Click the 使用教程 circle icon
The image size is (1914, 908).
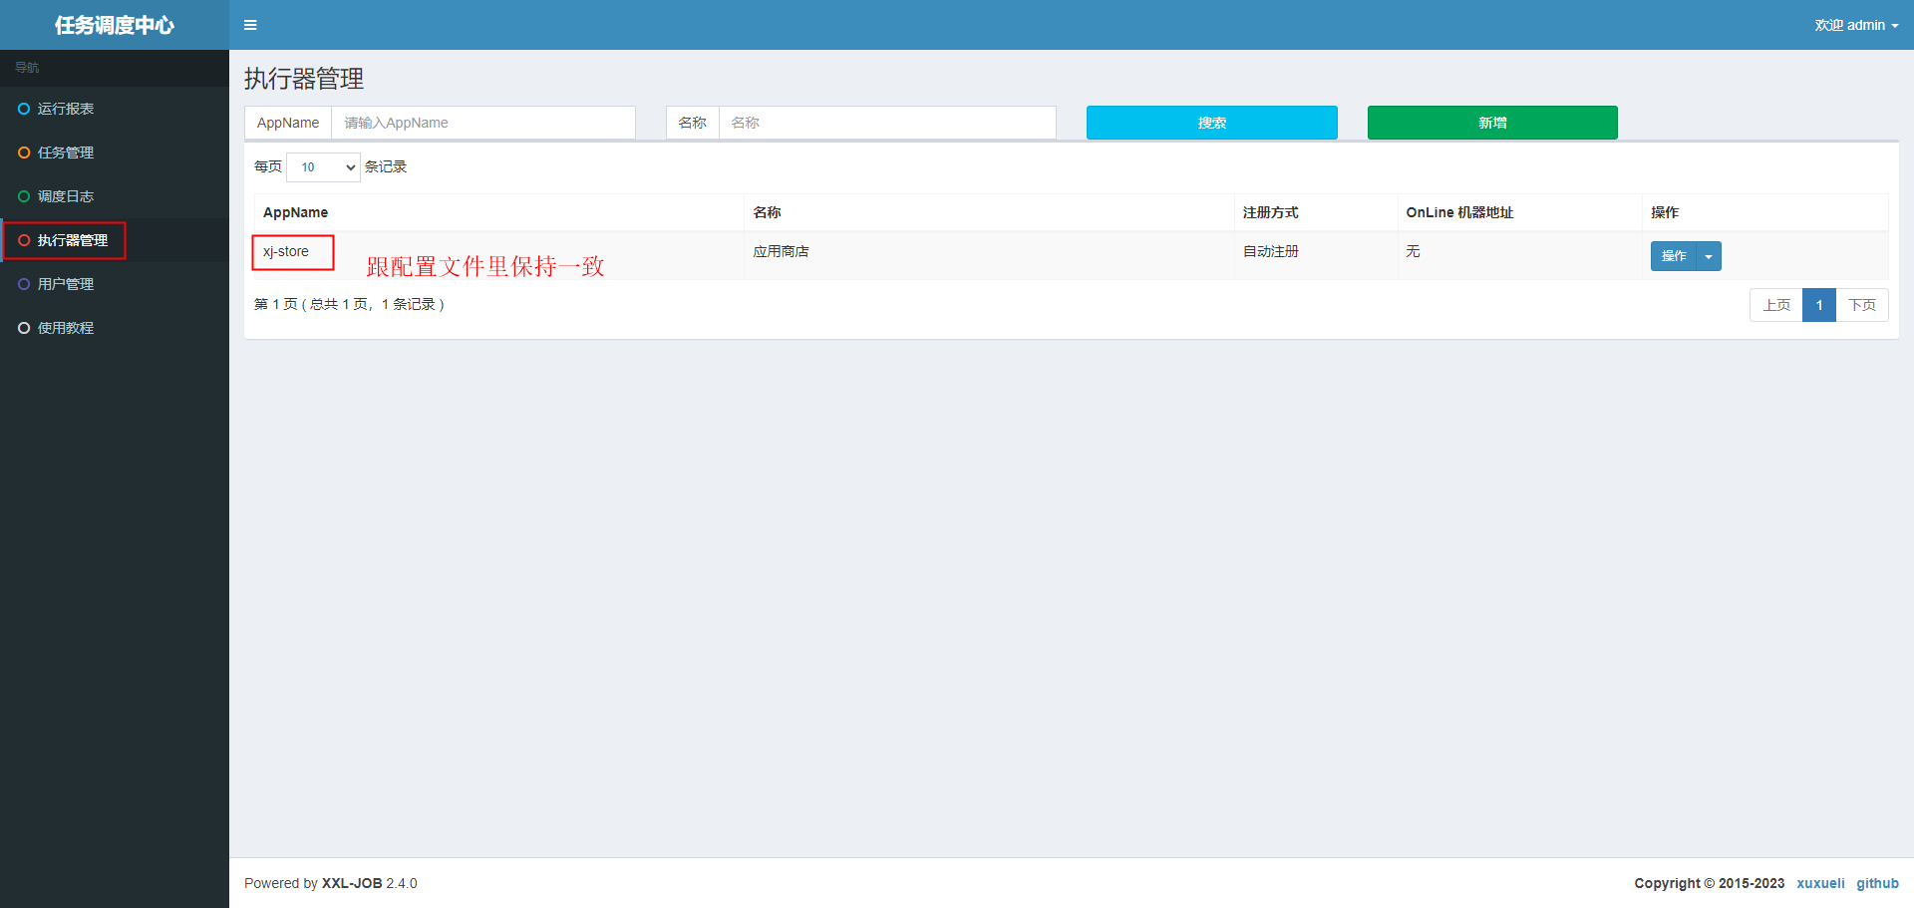[x=24, y=328]
